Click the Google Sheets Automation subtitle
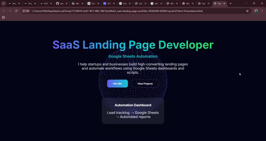This screenshot has width=266, height=141. click(133, 56)
